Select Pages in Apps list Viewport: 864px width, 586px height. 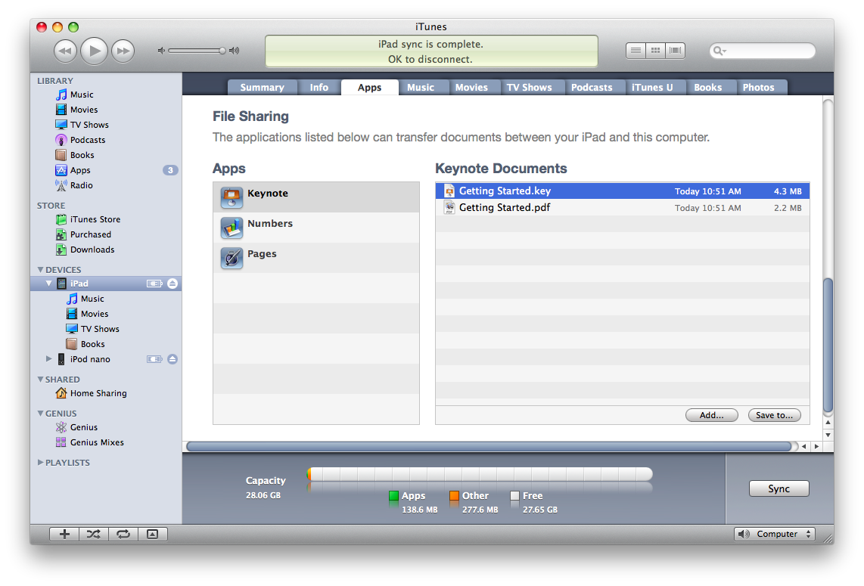pyautogui.click(x=316, y=258)
